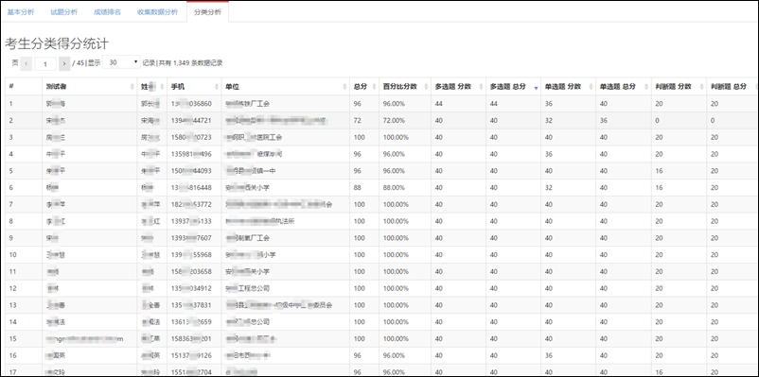Go to previous page with left arrow

(26, 63)
